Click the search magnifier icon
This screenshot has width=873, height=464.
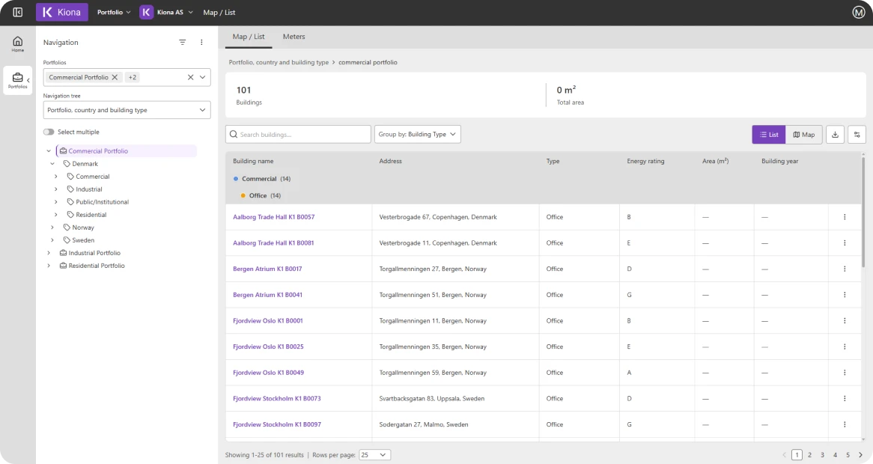pos(234,135)
